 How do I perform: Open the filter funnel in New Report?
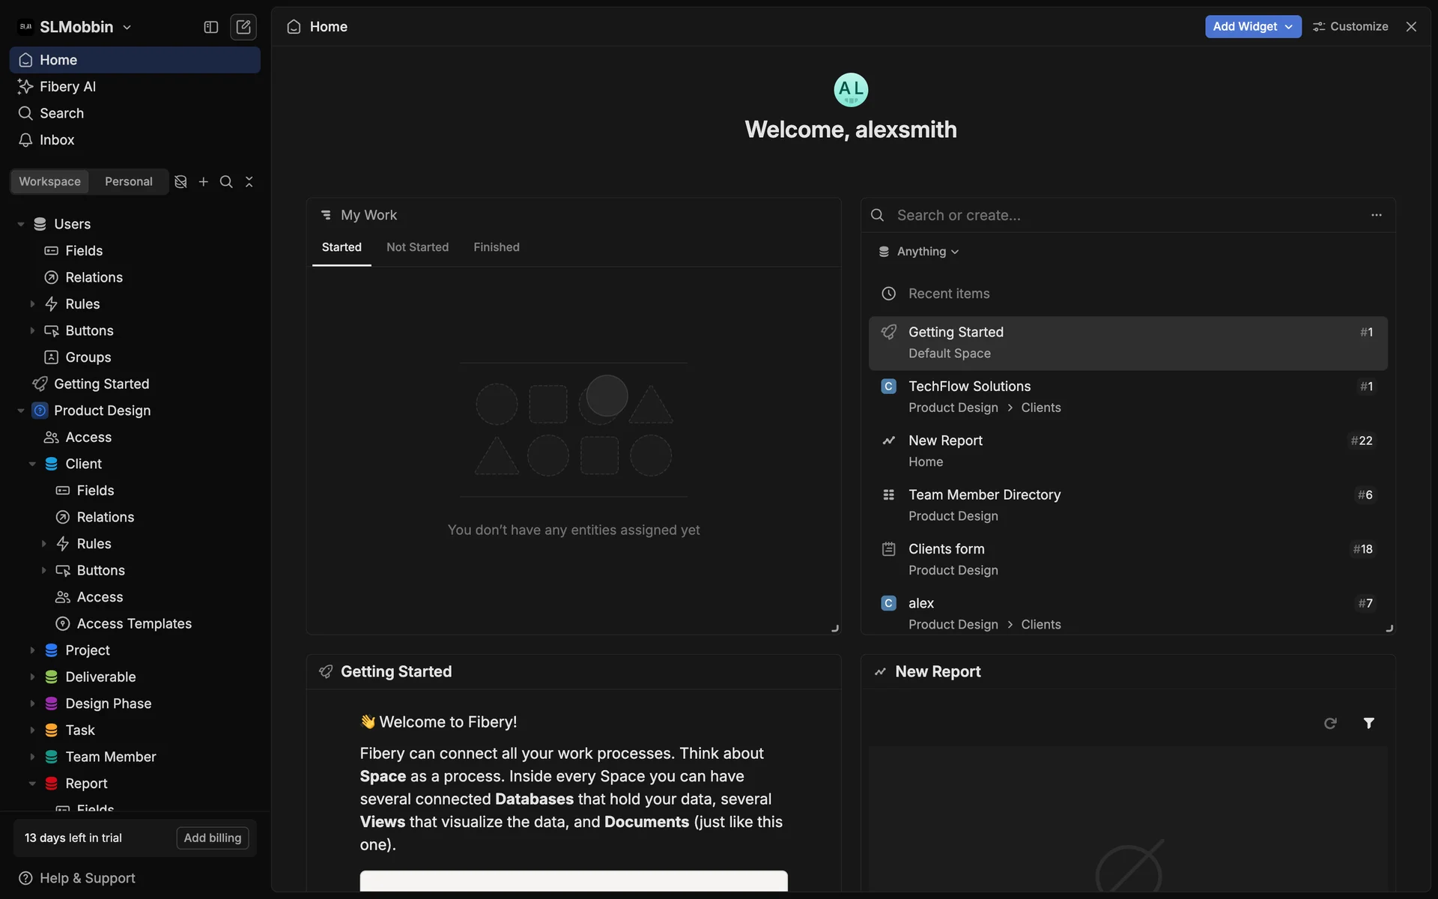1368,723
